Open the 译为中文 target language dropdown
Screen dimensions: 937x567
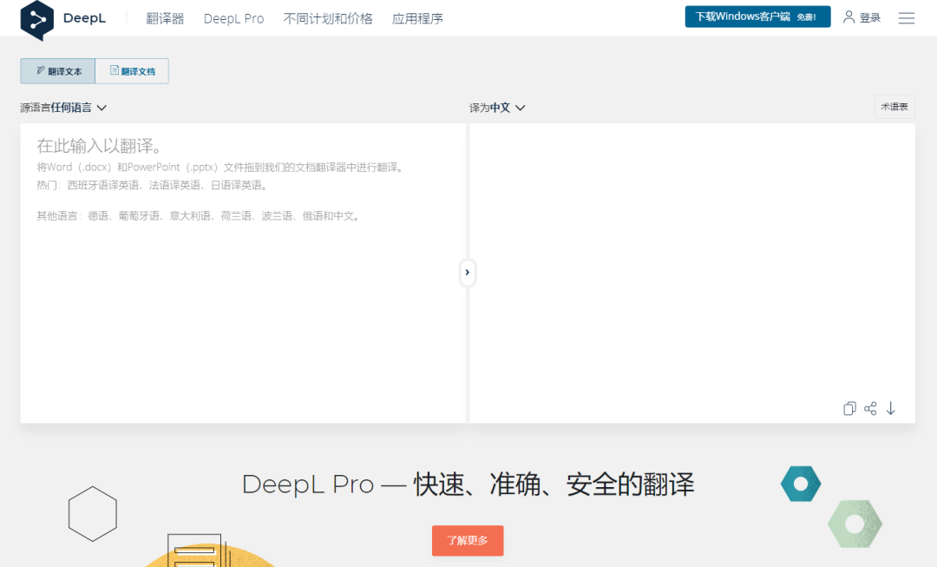497,108
